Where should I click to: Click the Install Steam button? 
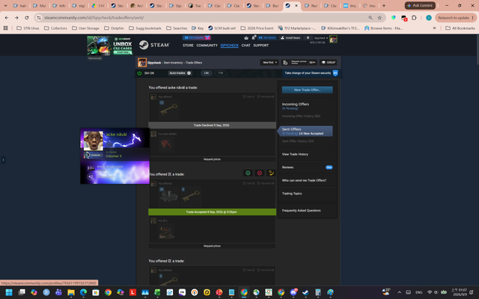point(291,38)
